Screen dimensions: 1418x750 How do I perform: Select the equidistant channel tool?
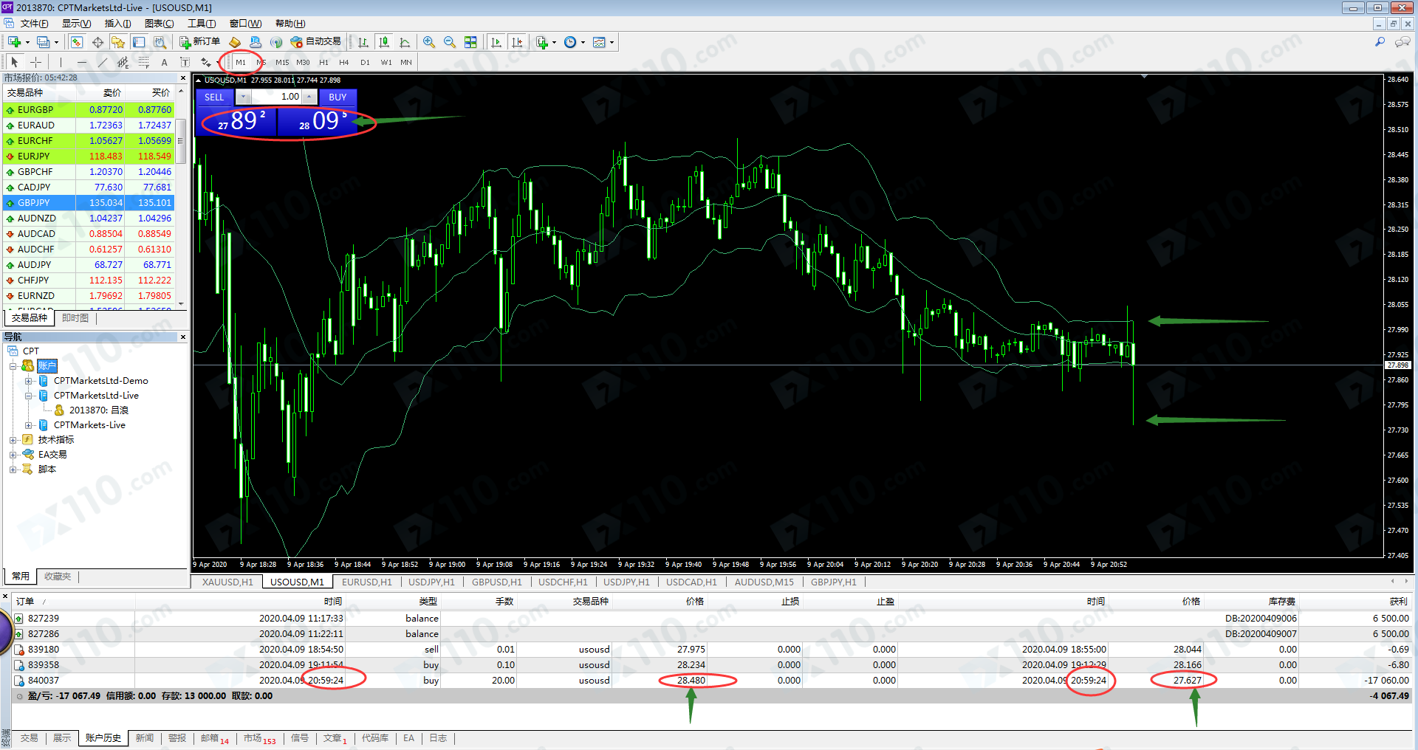coord(123,62)
